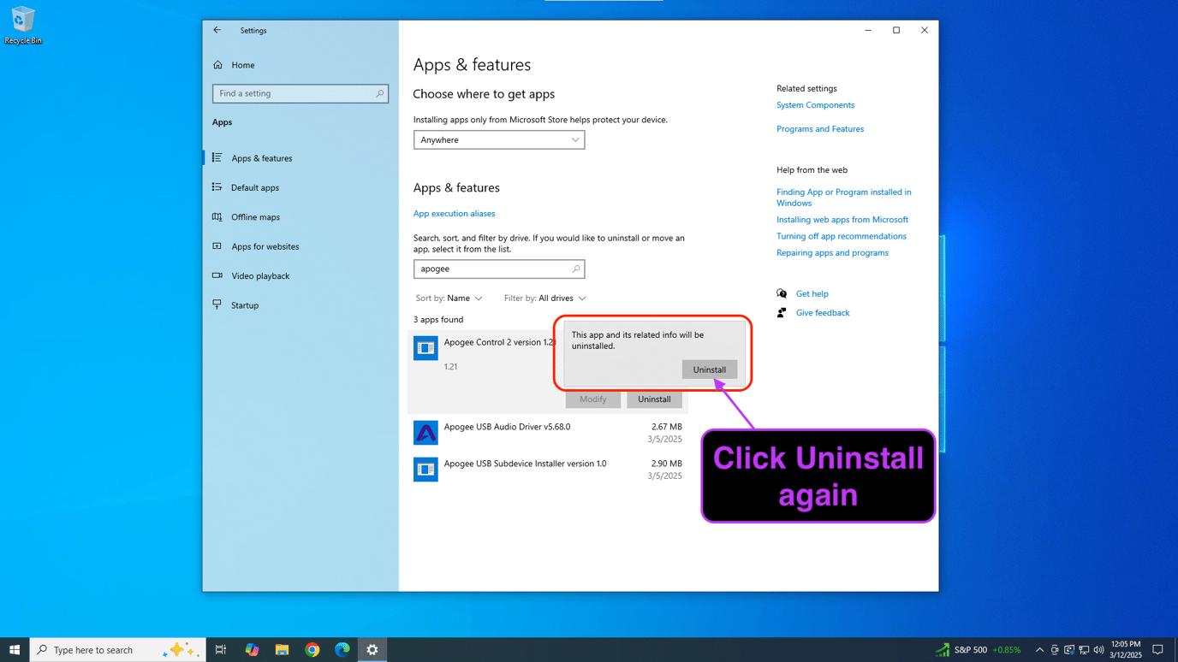The width and height of the screenshot is (1178, 662).
Task: Open Startup settings
Action: coord(246,304)
